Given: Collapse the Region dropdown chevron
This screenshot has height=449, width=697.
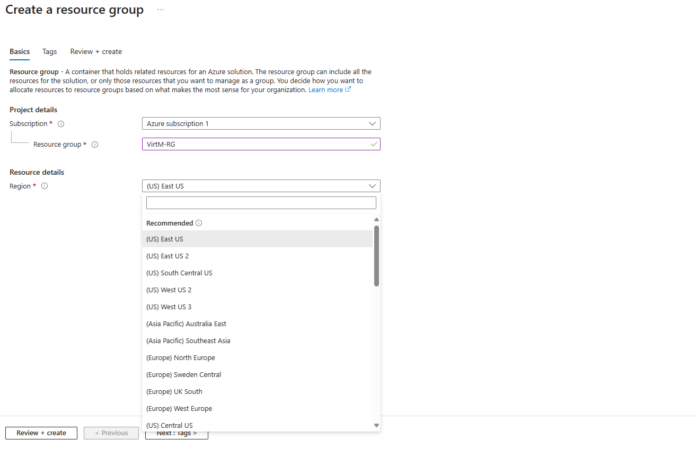Looking at the screenshot, I should pos(373,186).
